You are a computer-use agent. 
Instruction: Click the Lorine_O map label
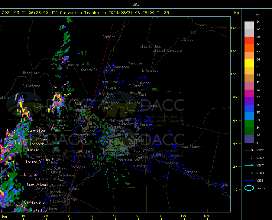pyautogui.click(x=33, y=162)
